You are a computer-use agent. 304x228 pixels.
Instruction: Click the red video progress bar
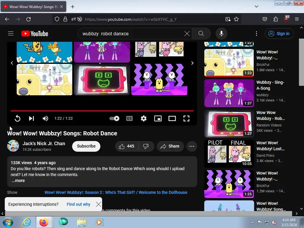(x=102, y=111)
